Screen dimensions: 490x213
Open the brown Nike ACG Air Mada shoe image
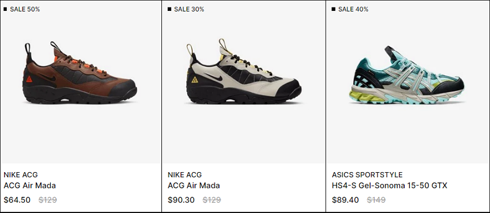tap(80, 73)
